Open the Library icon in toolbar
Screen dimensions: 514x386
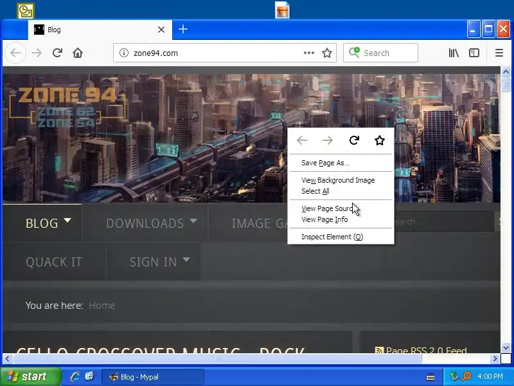[x=454, y=53]
